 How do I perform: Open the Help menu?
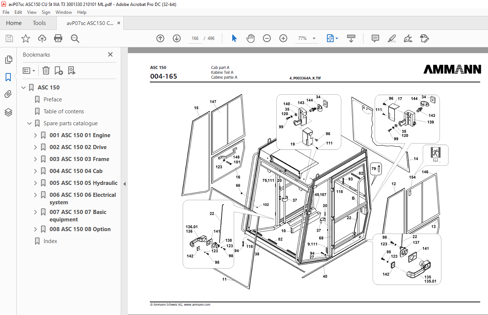point(82,12)
